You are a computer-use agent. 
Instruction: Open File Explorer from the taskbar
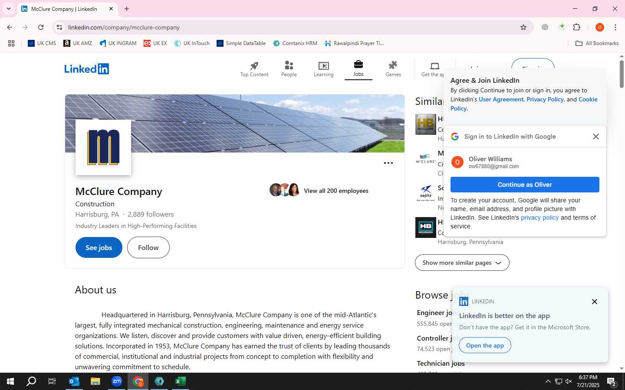(95, 381)
